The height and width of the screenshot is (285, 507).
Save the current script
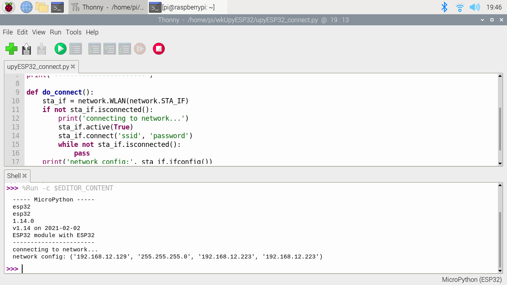tap(41, 49)
